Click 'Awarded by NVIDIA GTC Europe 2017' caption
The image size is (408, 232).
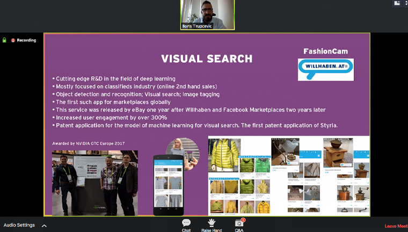pos(89,143)
